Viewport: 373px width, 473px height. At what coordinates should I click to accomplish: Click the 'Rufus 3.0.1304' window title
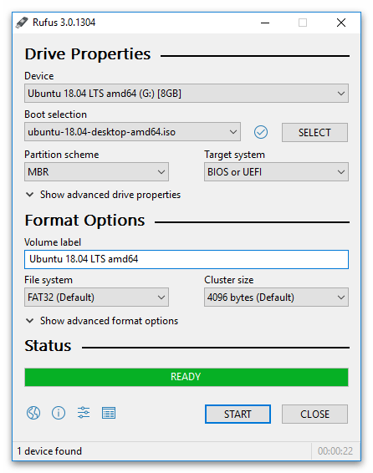(64, 23)
